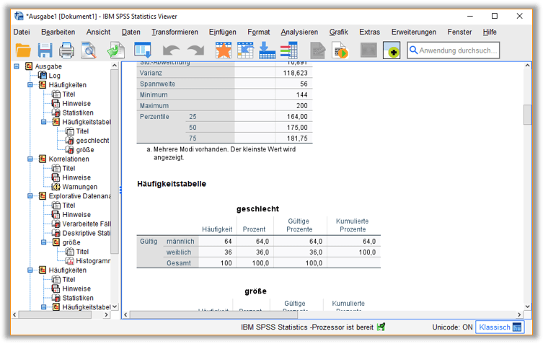
Task: Collapse the Korrelationen node
Action: click(30, 159)
